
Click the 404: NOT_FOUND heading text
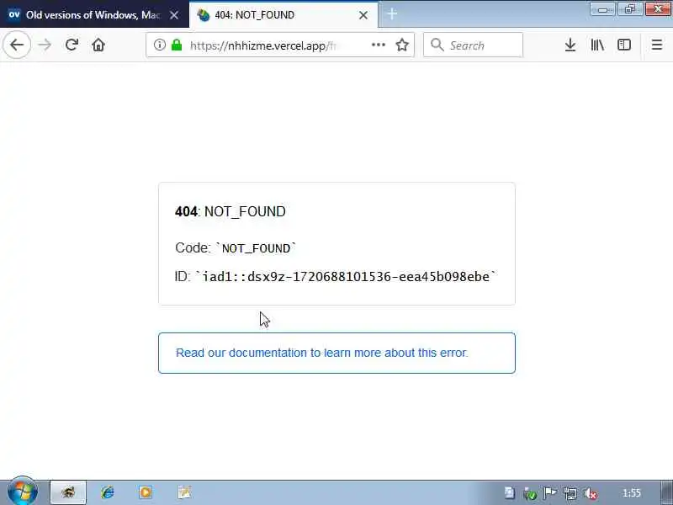(231, 211)
